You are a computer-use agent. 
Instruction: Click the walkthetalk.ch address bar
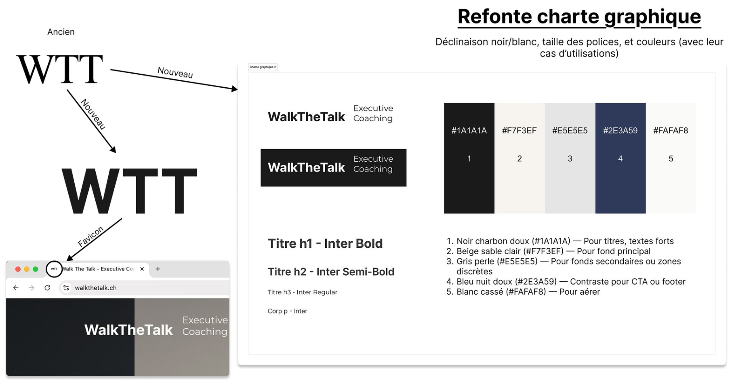141,288
